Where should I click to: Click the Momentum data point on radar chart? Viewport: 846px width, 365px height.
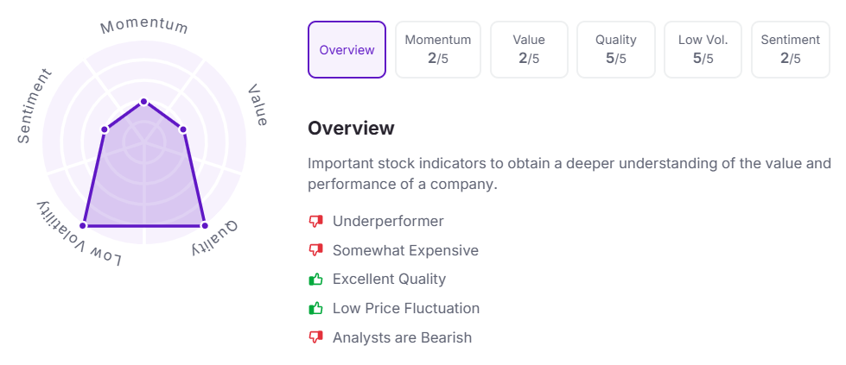(143, 102)
